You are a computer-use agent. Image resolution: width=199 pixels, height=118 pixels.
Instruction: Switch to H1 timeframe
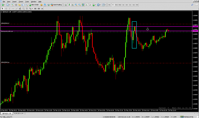[x=123, y=5]
